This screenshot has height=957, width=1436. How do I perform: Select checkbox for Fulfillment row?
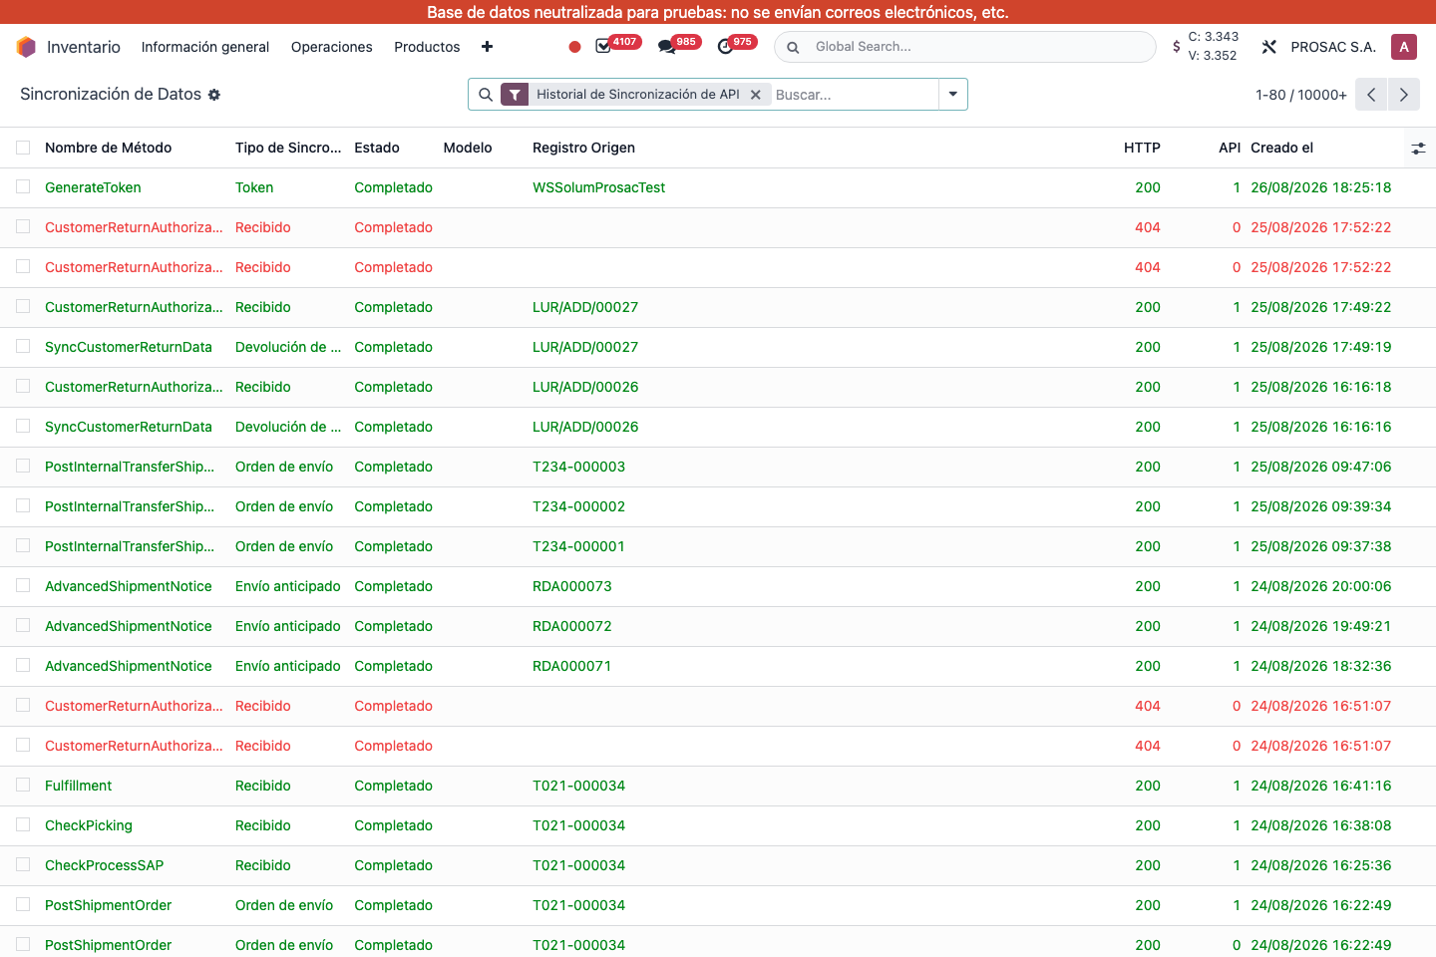[23, 785]
